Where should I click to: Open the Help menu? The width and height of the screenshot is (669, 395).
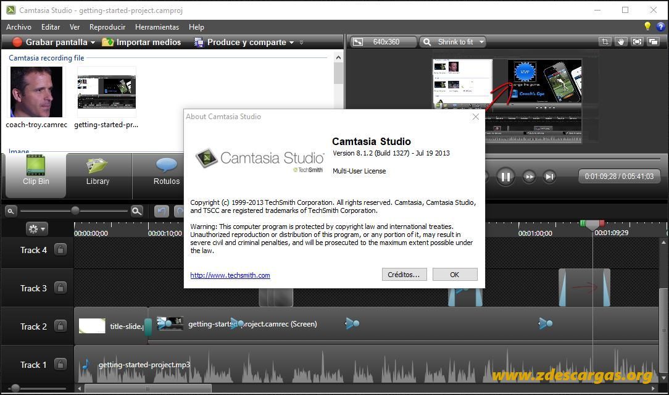pyautogui.click(x=196, y=27)
